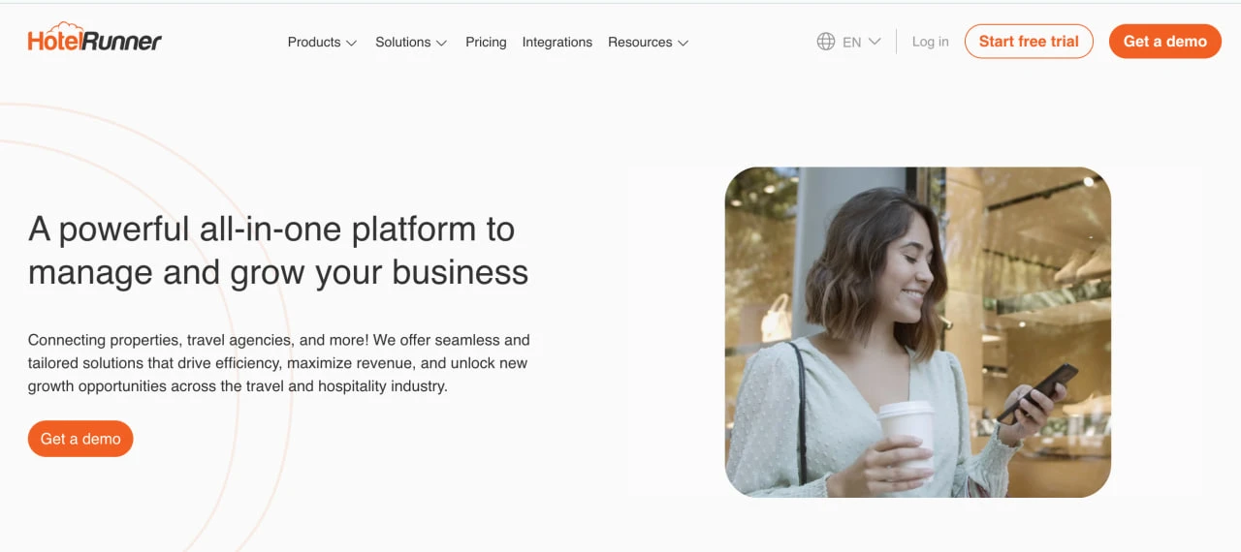Click the chevron next to EN
This screenshot has width=1241, height=552.
point(875,42)
